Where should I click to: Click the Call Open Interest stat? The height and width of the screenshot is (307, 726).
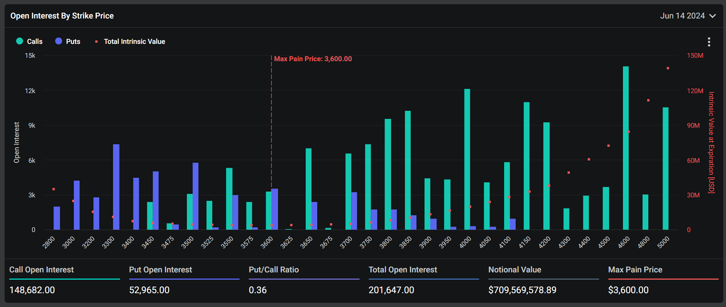tap(42, 270)
